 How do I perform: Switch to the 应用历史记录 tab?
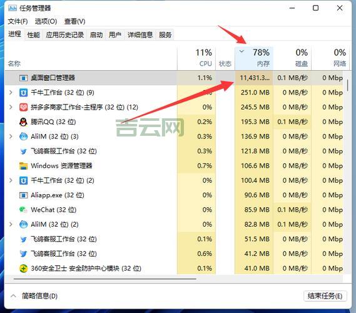pyautogui.click(x=64, y=35)
